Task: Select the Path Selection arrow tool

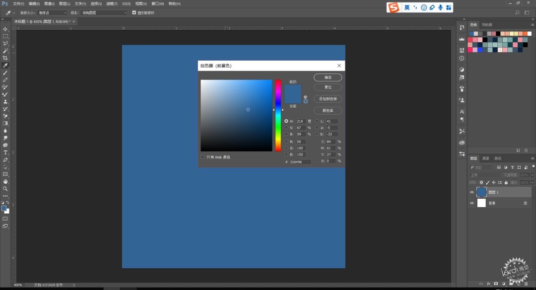Action: coord(5,167)
